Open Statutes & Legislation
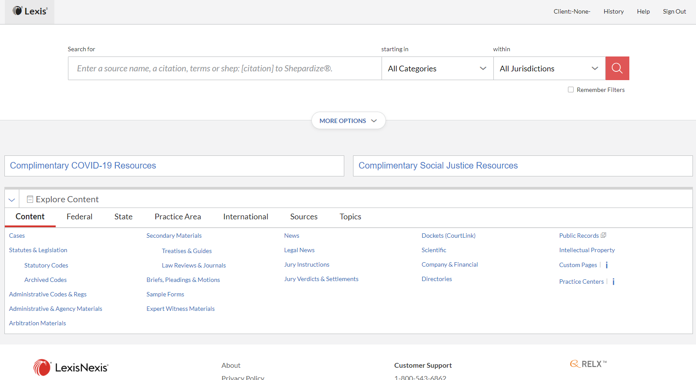 pos(38,250)
